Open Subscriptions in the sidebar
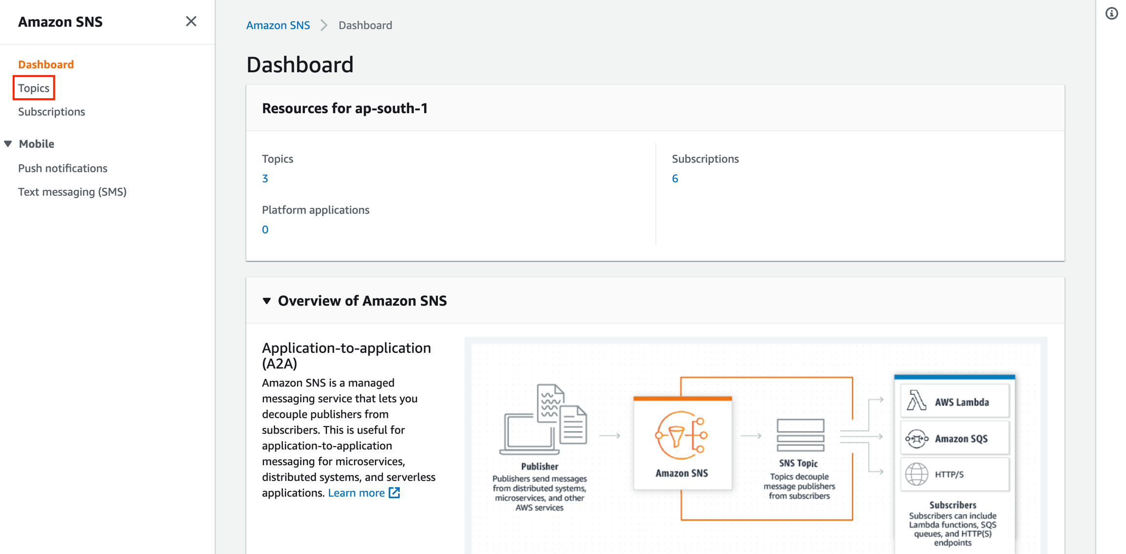This screenshot has height=554, width=1126. (x=51, y=112)
